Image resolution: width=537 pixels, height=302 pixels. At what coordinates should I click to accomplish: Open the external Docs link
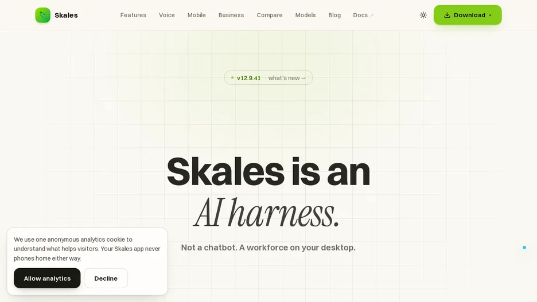(x=363, y=15)
